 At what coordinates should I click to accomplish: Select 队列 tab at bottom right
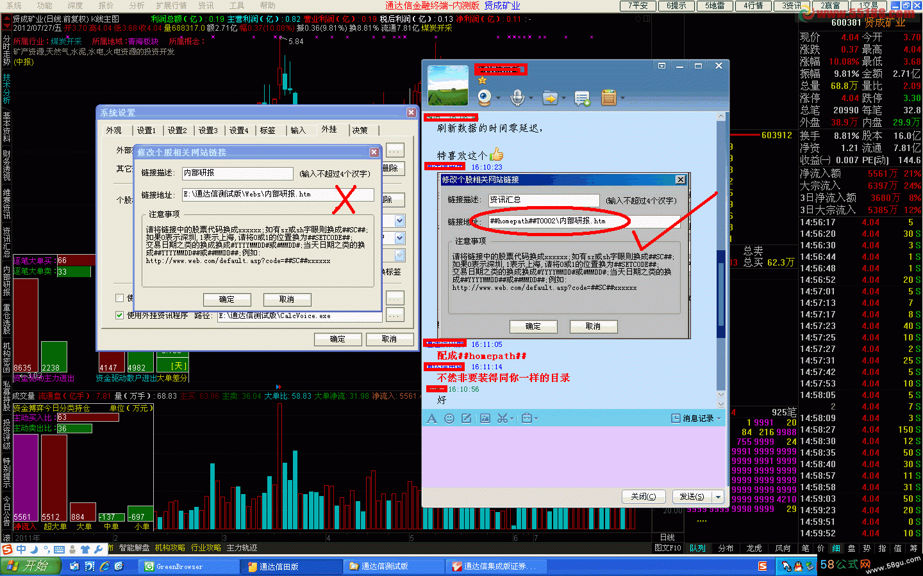coord(697,548)
